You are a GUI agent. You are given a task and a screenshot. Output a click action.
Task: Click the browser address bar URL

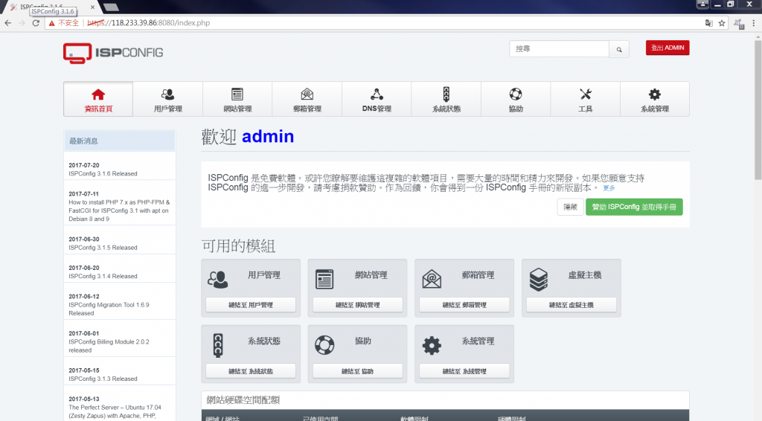tap(149, 23)
